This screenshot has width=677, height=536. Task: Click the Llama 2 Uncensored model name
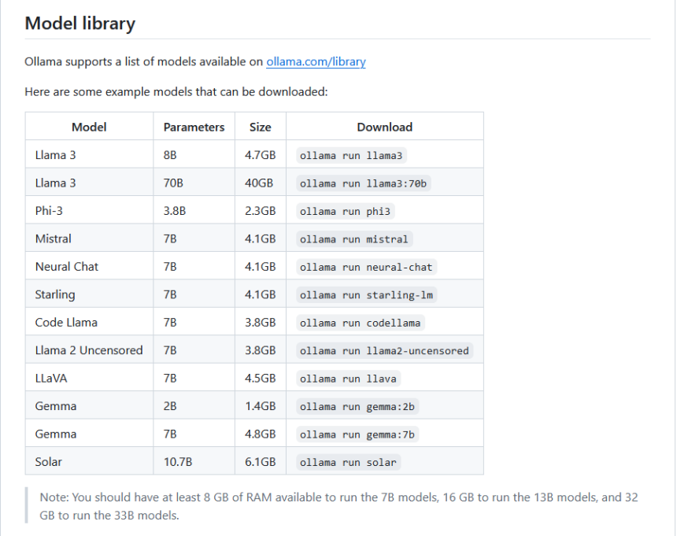[89, 350]
